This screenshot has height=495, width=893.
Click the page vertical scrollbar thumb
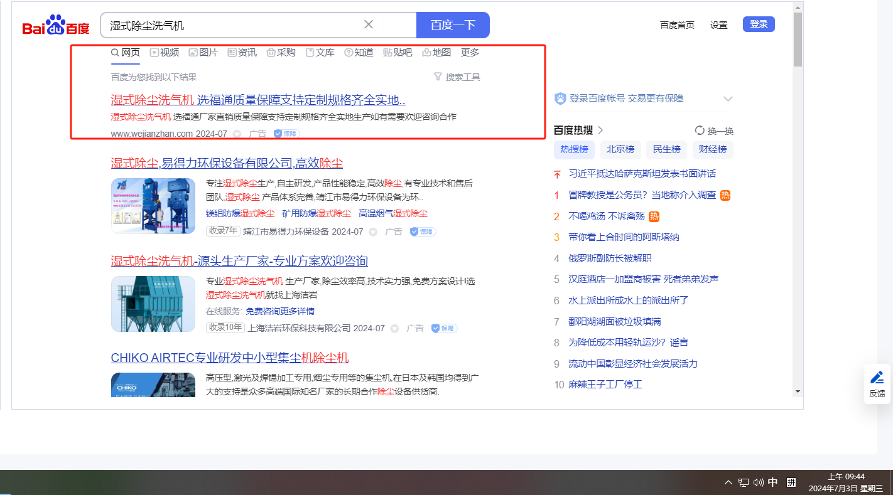point(798,39)
